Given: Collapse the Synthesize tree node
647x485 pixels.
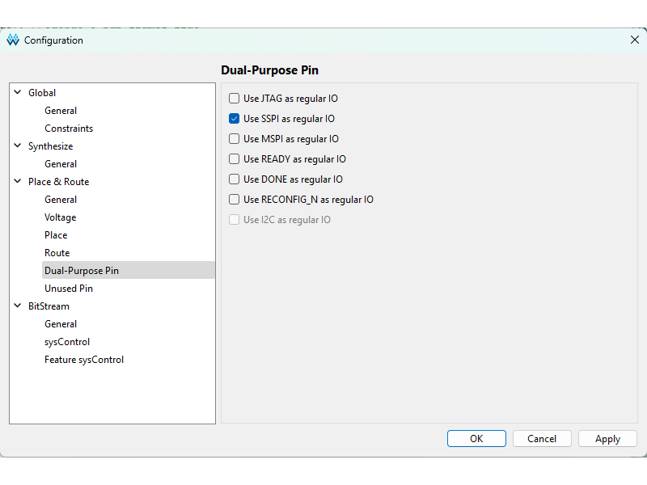Looking at the screenshot, I should click(18, 146).
